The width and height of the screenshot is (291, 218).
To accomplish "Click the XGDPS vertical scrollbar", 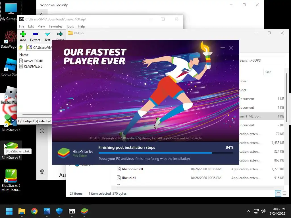I will 286,98.
